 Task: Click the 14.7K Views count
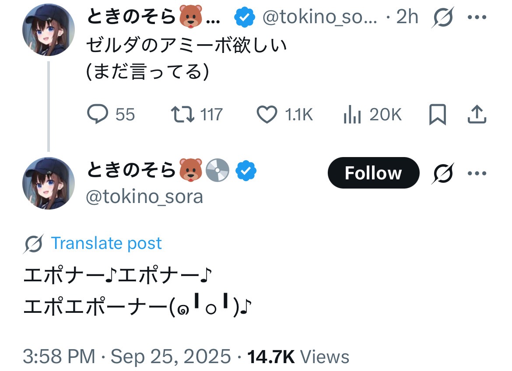tap(298, 357)
